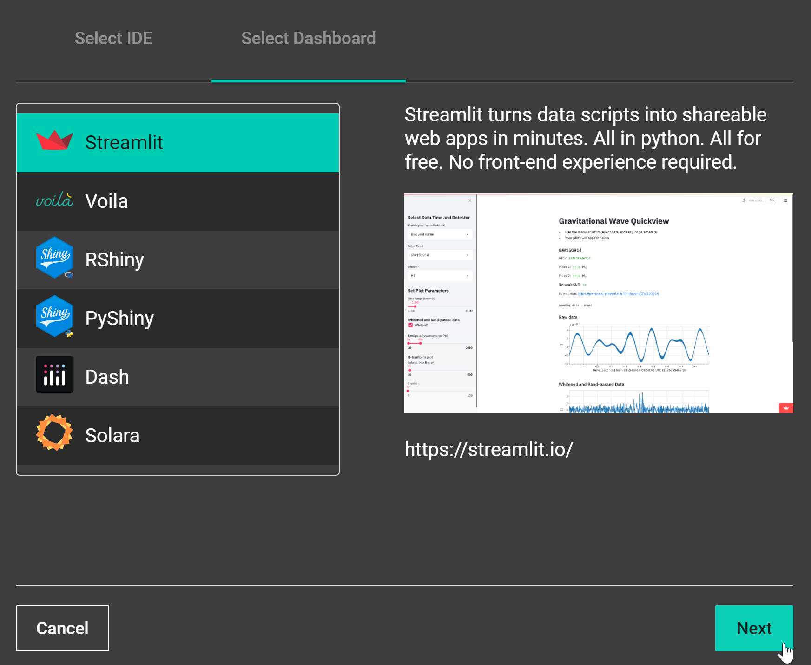Open the https://streamlit.io/ link
The height and width of the screenshot is (665, 811).
[x=488, y=450]
